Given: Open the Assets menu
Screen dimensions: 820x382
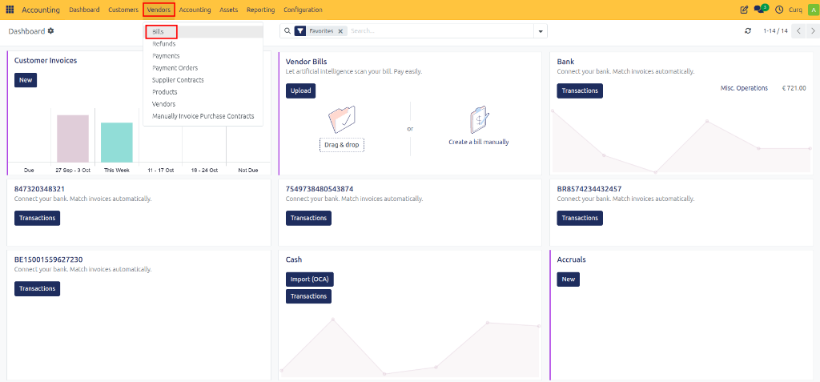Looking at the screenshot, I should tap(228, 10).
